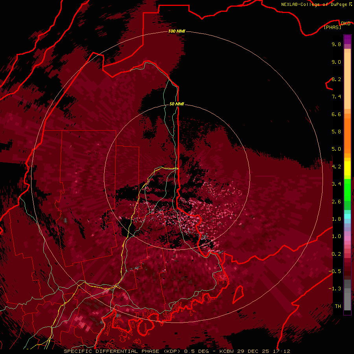This screenshot has height=354, width=354.
Task: Click the orange segment of the color bar
Action: [347, 135]
